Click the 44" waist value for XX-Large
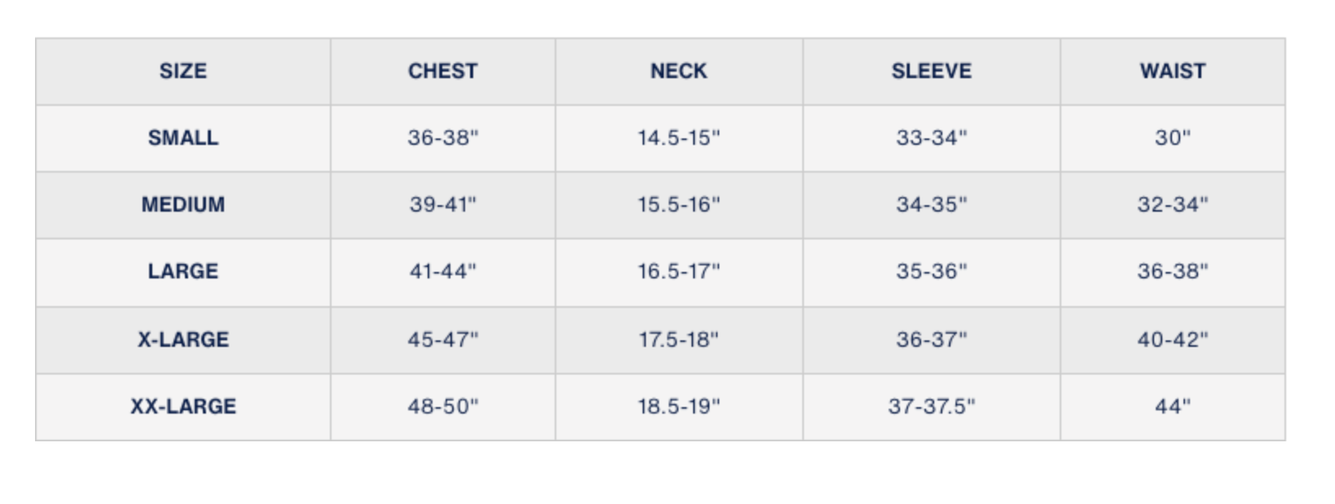This screenshot has height=504, width=1335. tap(1173, 406)
